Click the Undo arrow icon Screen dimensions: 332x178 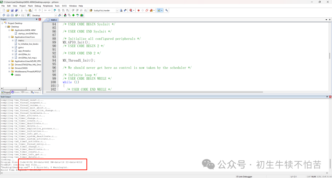click(35, 10)
